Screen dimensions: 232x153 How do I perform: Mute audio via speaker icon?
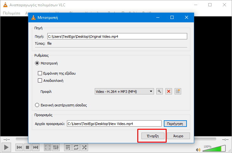(198, 150)
